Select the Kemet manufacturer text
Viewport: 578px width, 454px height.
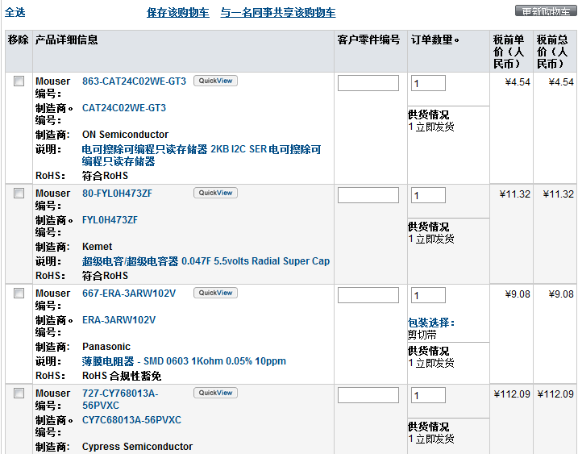click(98, 247)
